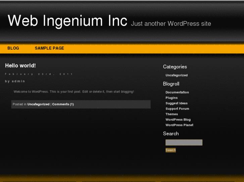The width and height of the screenshot is (244, 182).
Task: Open the SAMPLE PAGE menu item
Action: (x=49, y=48)
